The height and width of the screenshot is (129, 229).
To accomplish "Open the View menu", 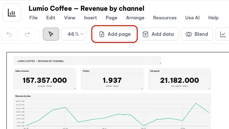I will 70,18.
